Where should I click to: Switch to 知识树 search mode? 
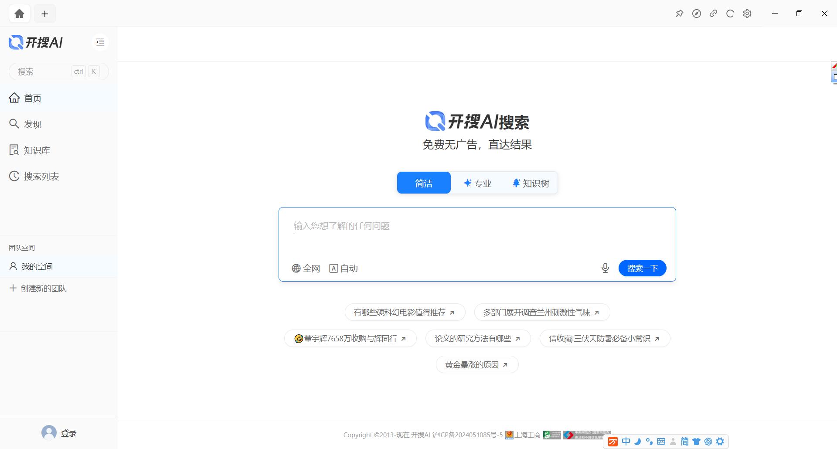click(531, 183)
